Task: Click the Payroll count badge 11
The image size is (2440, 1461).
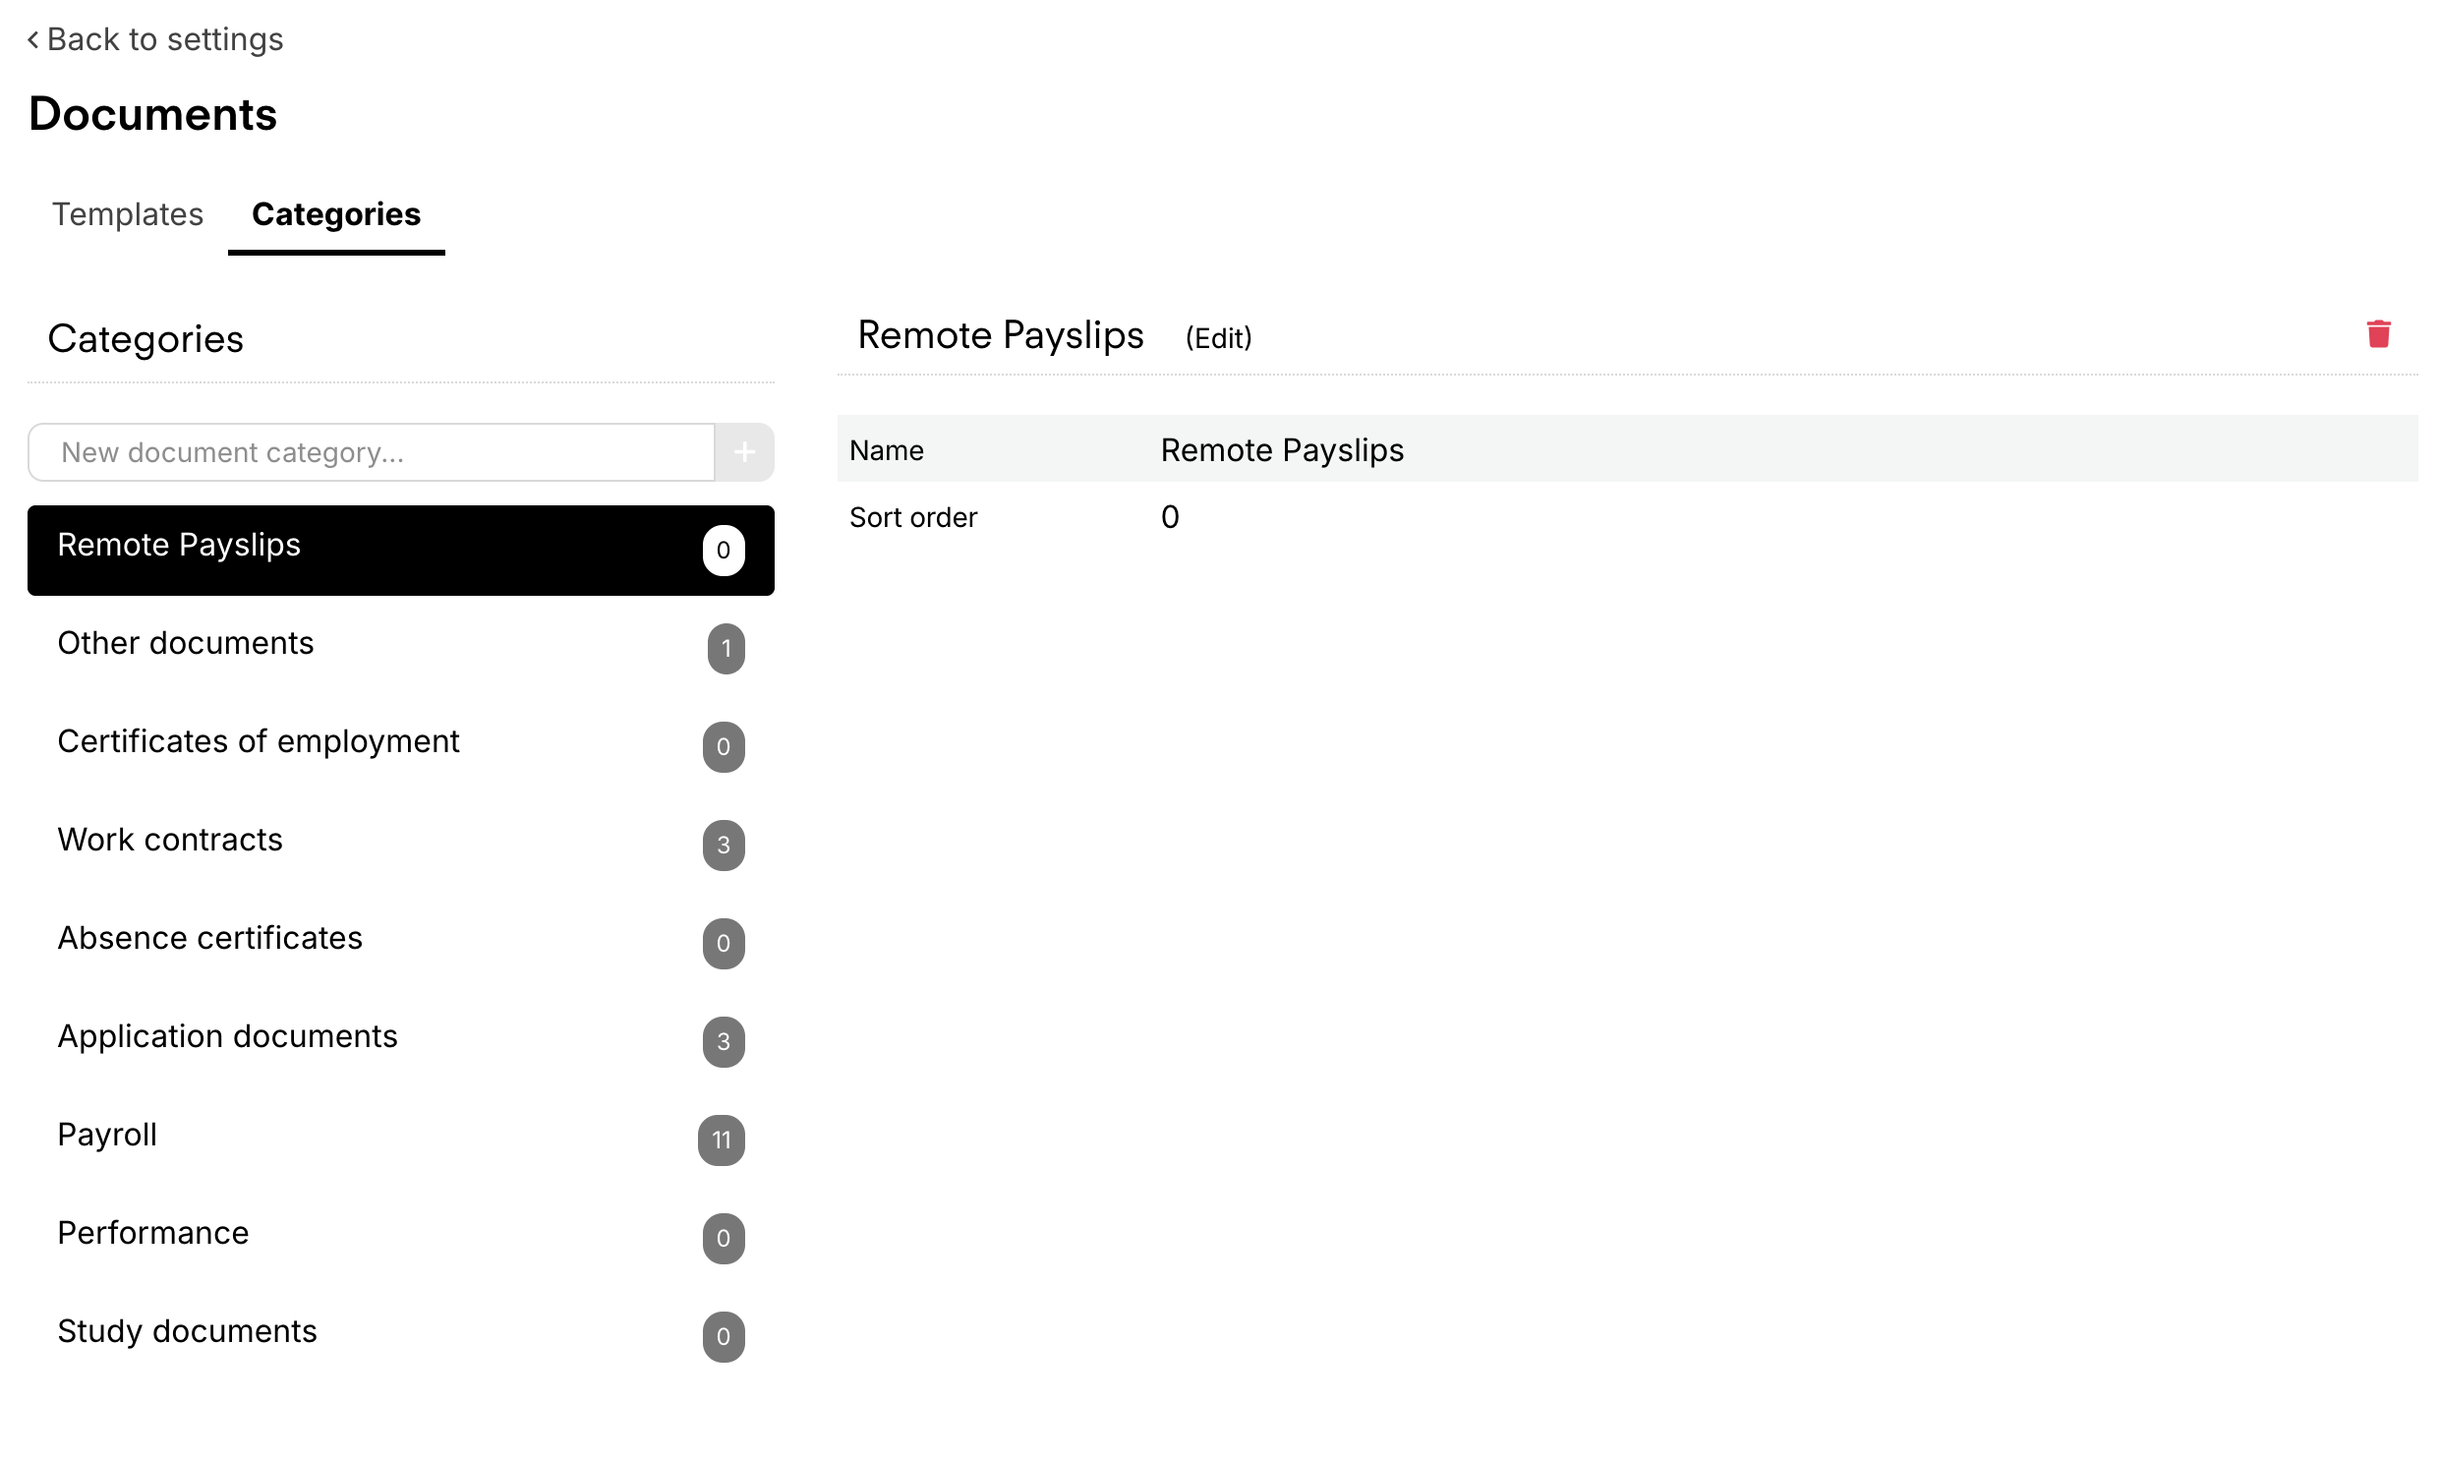Action: click(722, 1140)
